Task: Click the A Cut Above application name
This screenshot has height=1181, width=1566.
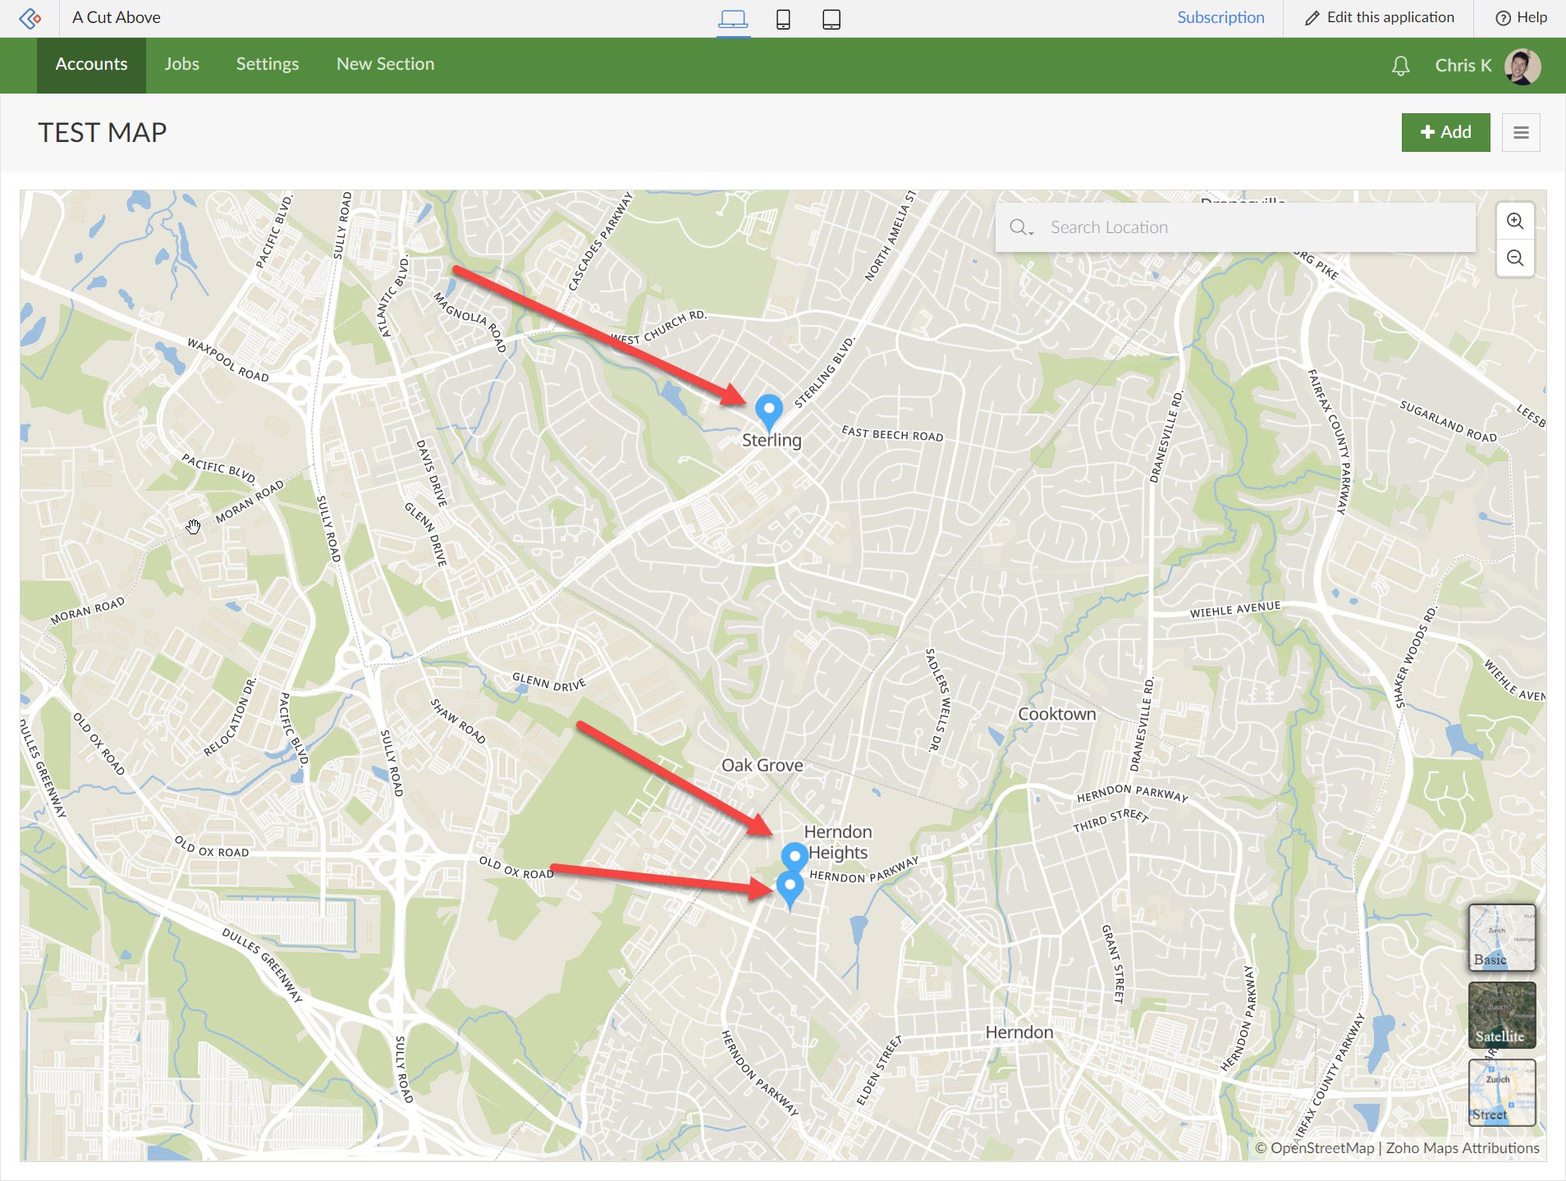Action: click(117, 17)
